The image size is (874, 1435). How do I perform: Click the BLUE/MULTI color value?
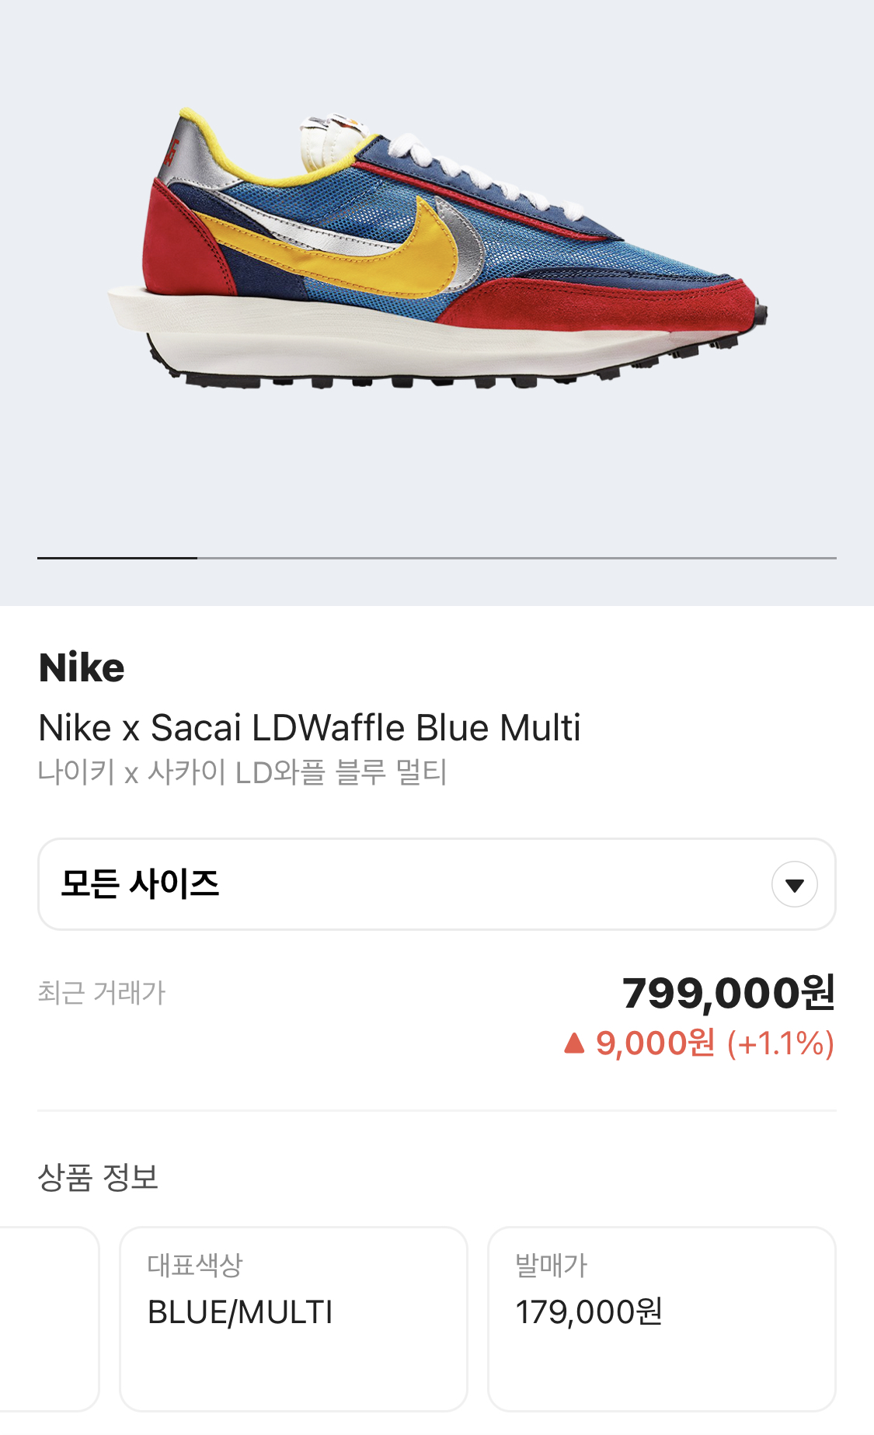pos(240,1312)
